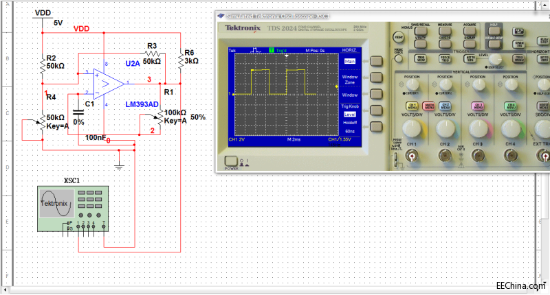
Task: Click the SET TO 50% trigger button
Action: pos(470,58)
